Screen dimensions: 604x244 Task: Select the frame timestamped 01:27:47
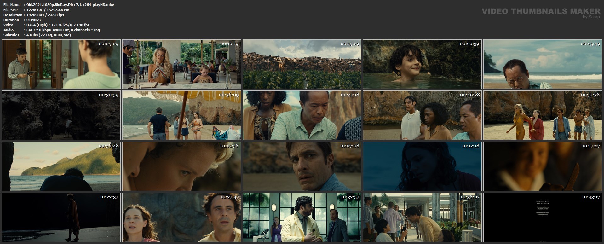coord(181,217)
